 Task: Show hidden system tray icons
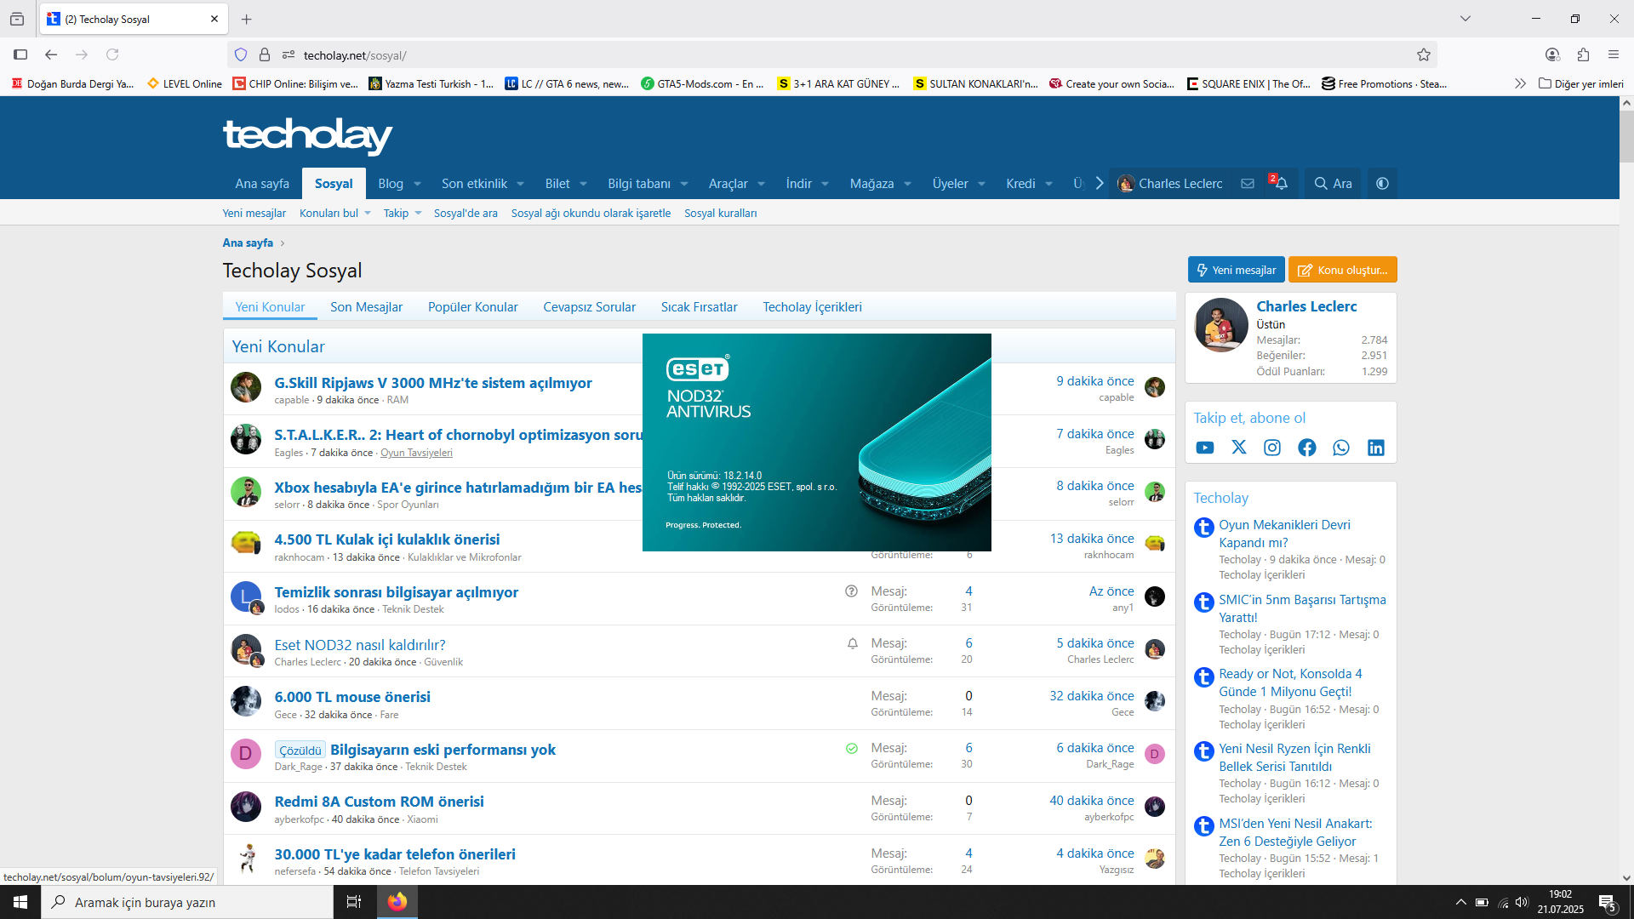click(x=1460, y=902)
